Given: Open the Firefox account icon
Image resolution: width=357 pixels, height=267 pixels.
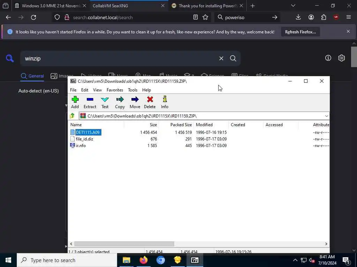Looking at the screenshot, I should 311,17.
